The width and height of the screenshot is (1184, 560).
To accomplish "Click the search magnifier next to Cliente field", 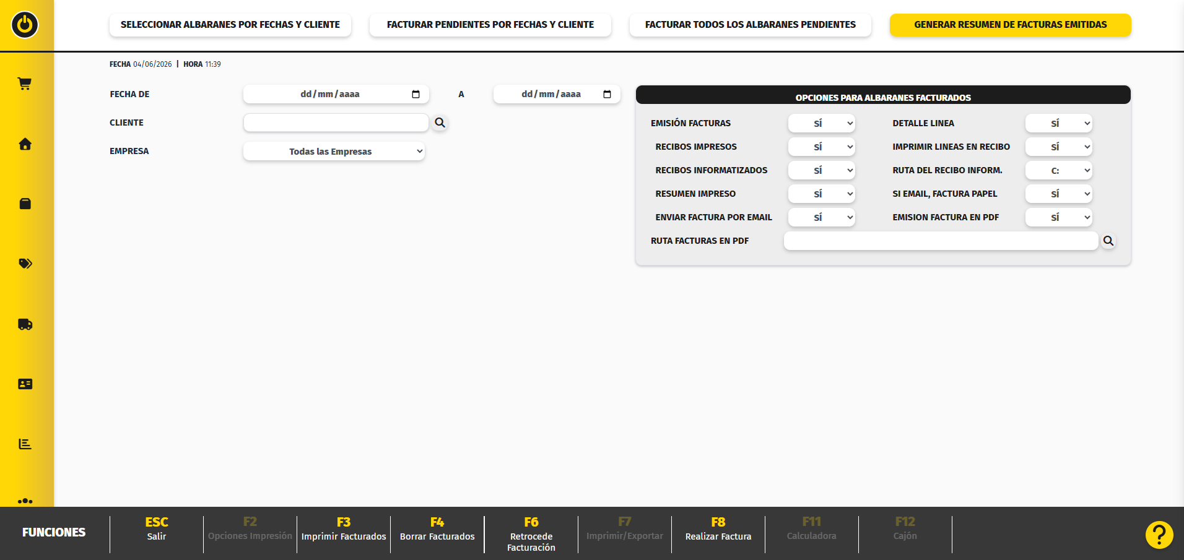I will pyautogui.click(x=440, y=123).
